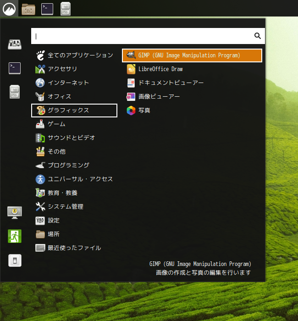Image resolution: width=298 pixels, height=321 pixels.
Task: Open 写真 application
Action: tap(192, 111)
